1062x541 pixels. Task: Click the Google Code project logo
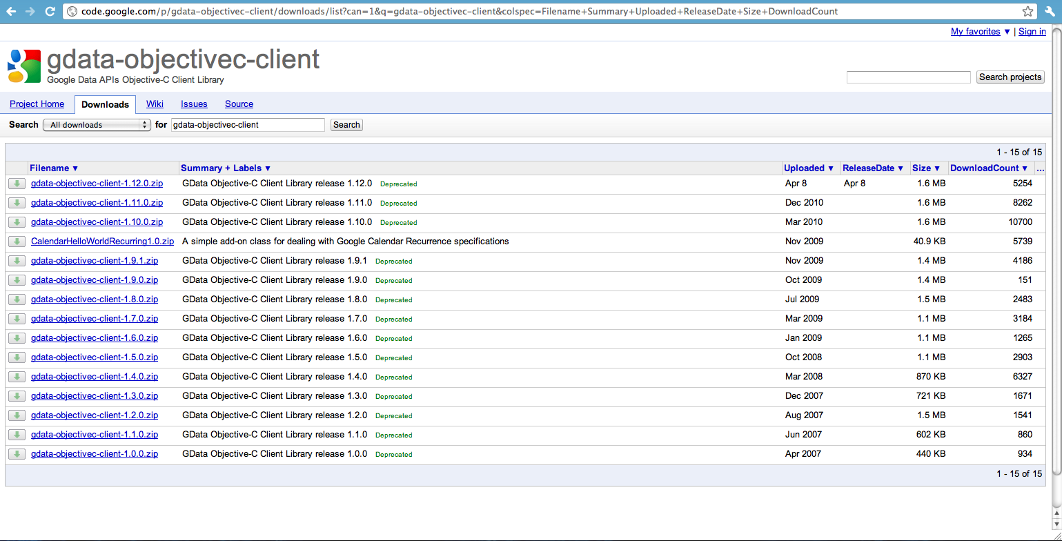click(x=24, y=66)
